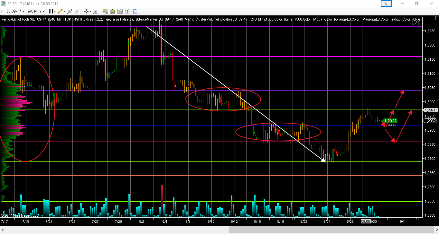Viewport: 439px width, 234px height.
Task: Click the 7/25 date axis label
Action: pos(72,221)
